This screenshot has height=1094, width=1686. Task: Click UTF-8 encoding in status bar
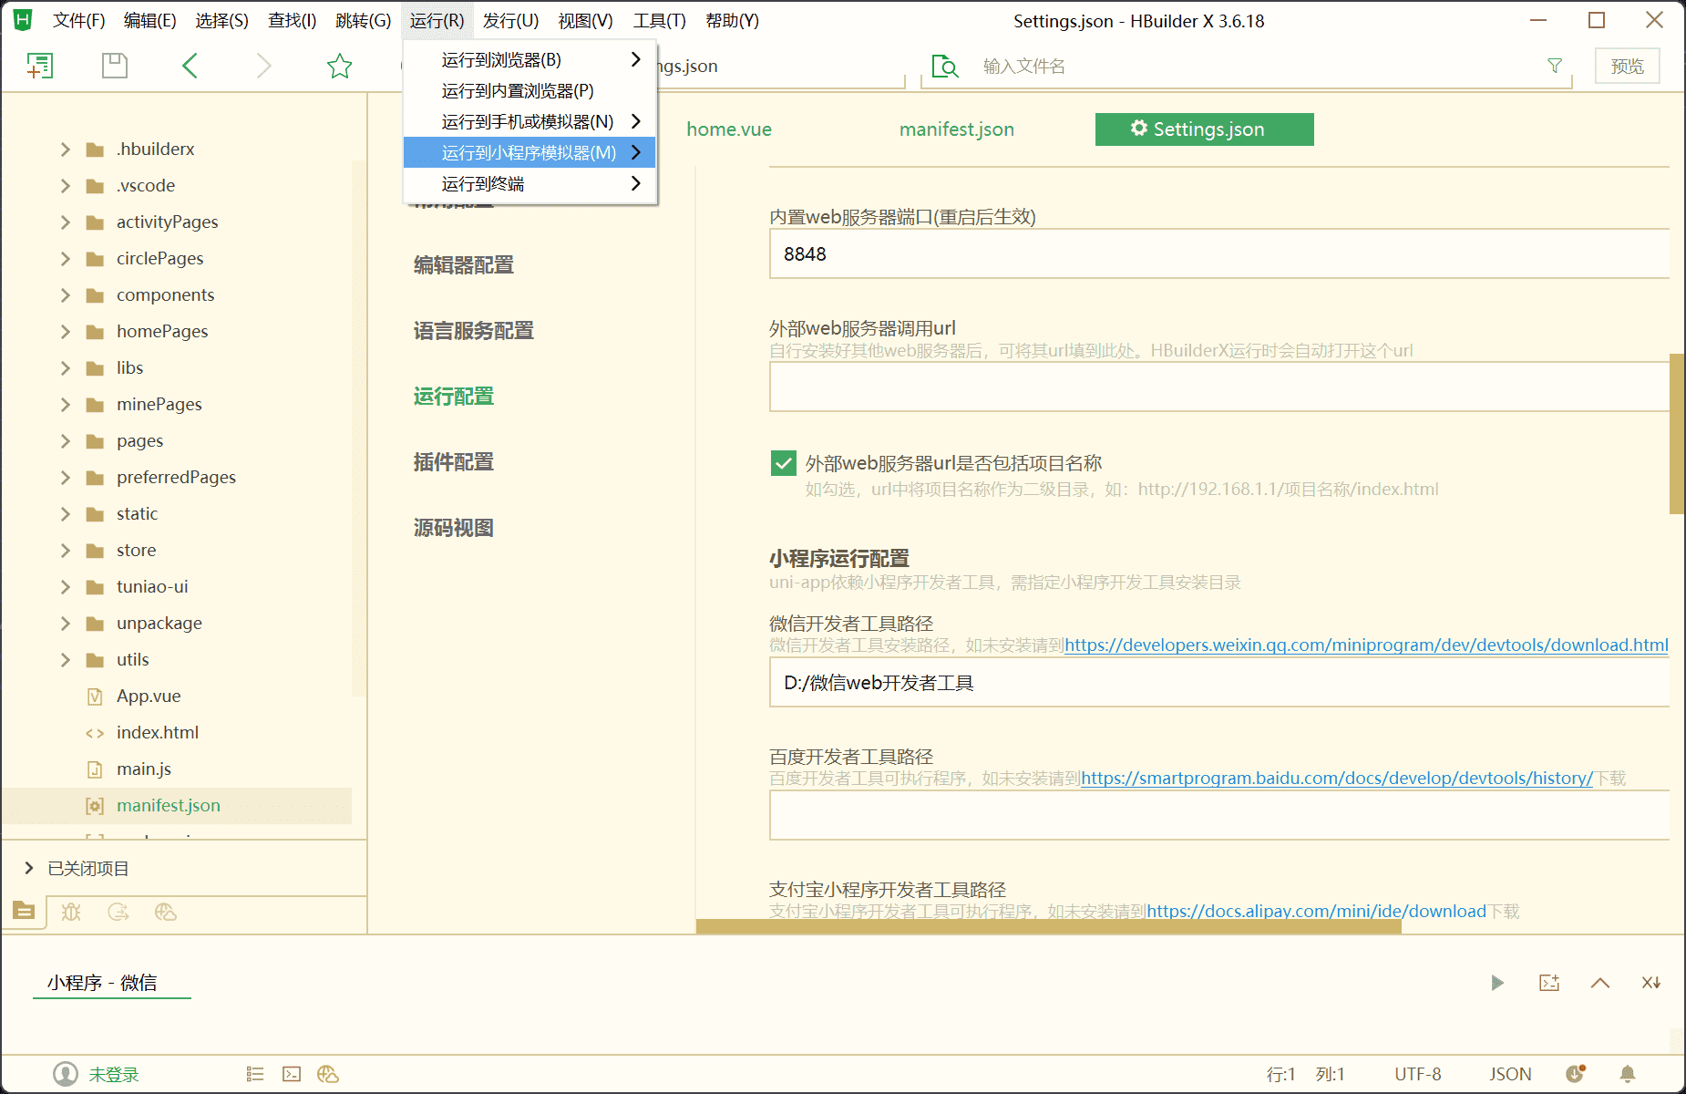1418,1074
